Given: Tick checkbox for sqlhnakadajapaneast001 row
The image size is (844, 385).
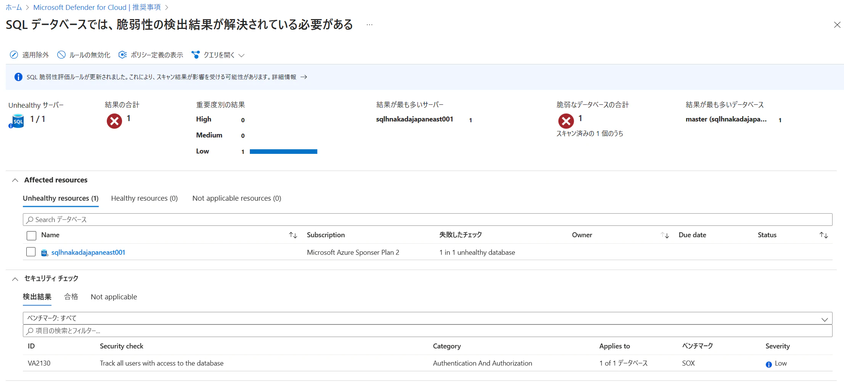Looking at the screenshot, I should pos(31,252).
